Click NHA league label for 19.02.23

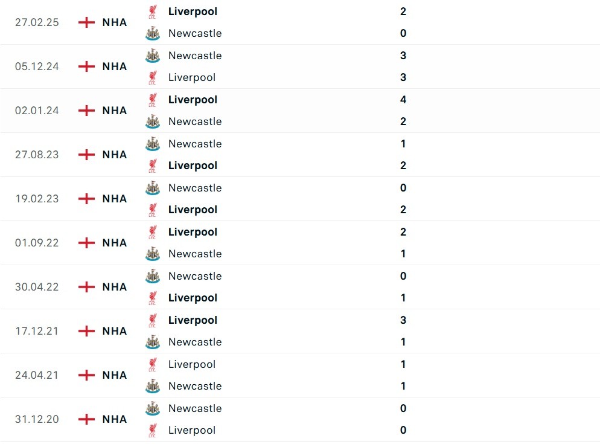[115, 199]
